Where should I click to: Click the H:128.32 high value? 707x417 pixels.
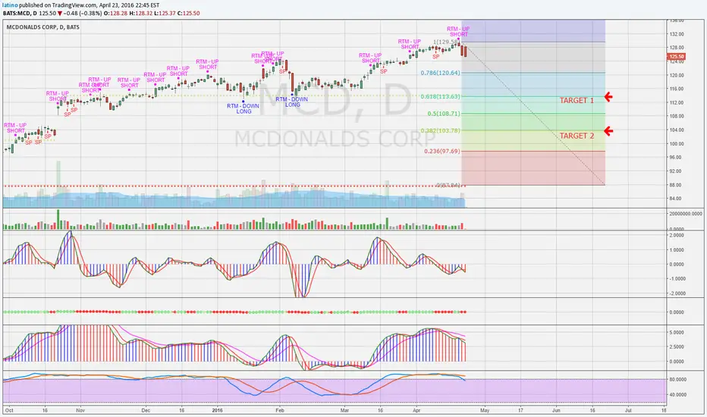coord(142,13)
